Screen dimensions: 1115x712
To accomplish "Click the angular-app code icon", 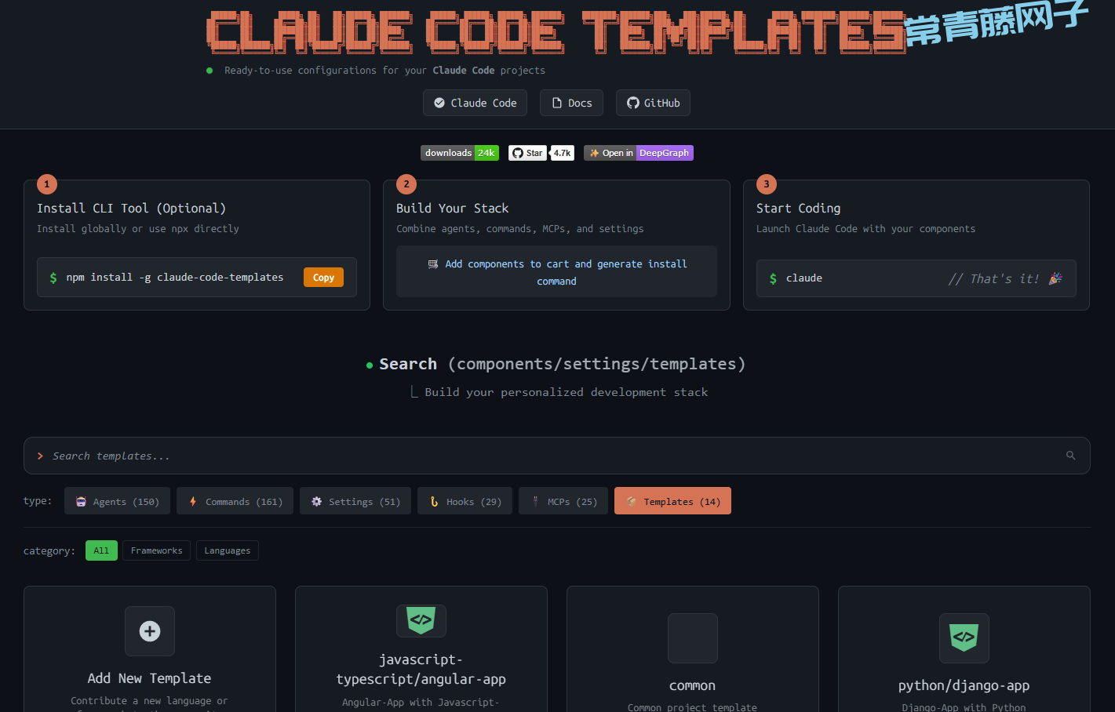I will click(421, 621).
